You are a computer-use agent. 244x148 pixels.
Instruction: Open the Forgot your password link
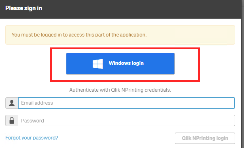(32, 138)
